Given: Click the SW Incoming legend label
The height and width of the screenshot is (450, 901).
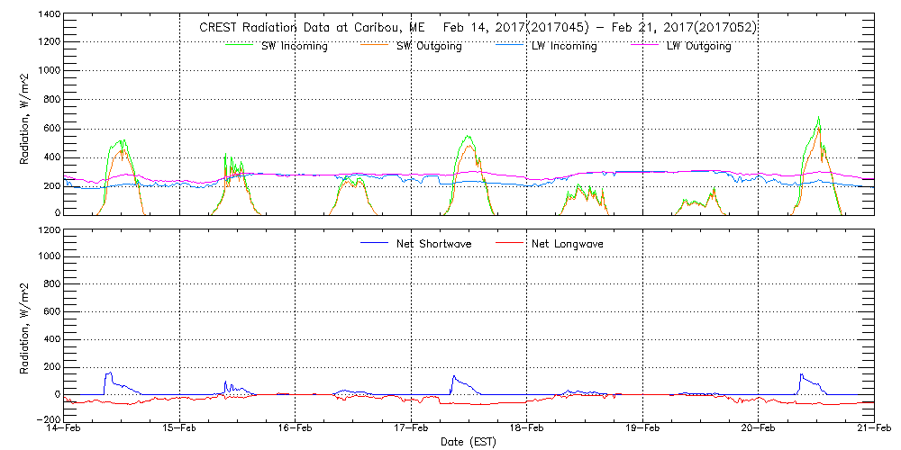Looking at the screenshot, I should [294, 46].
